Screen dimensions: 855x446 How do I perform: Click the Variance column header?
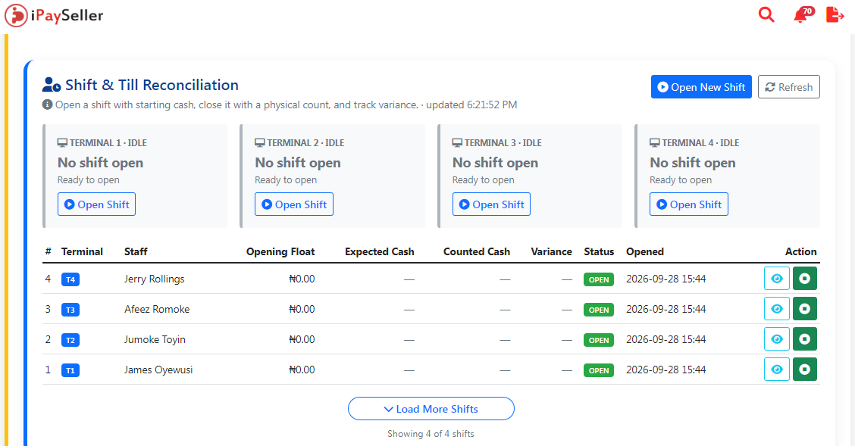pos(551,251)
